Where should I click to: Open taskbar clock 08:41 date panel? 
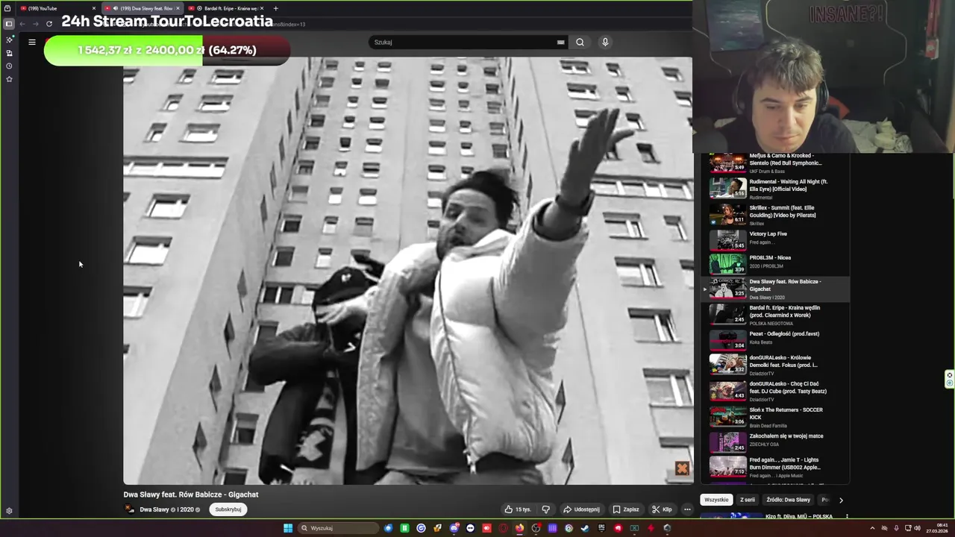pyautogui.click(x=937, y=528)
